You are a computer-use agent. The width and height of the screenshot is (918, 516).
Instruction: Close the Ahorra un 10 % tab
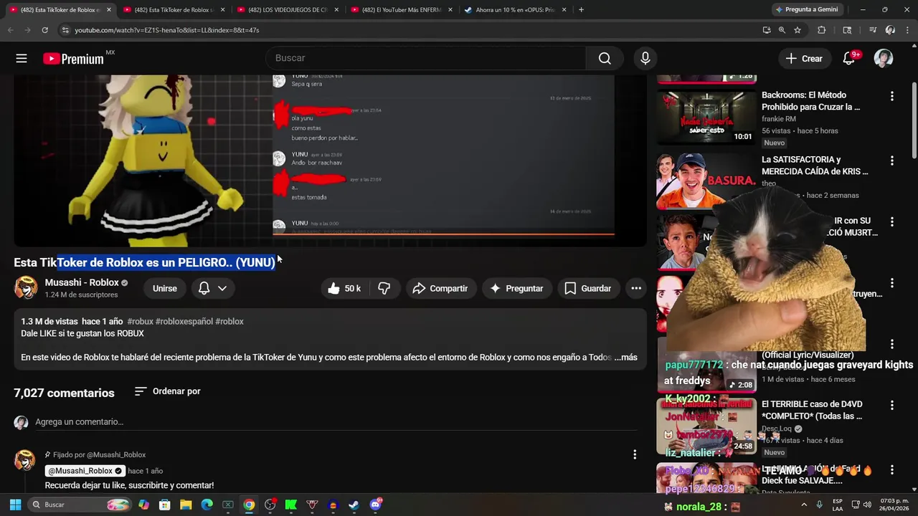pyautogui.click(x=564, y=10)
